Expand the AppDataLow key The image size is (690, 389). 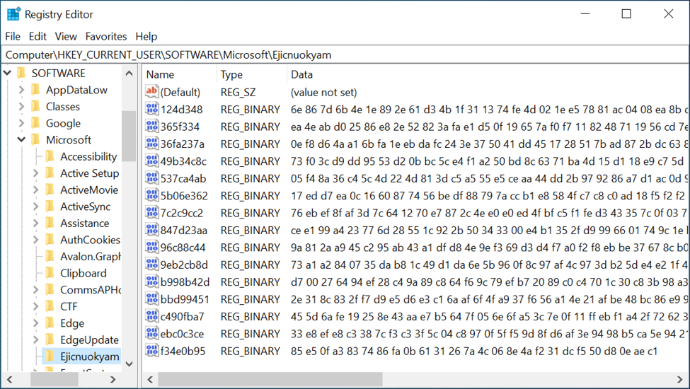point(21,90)
